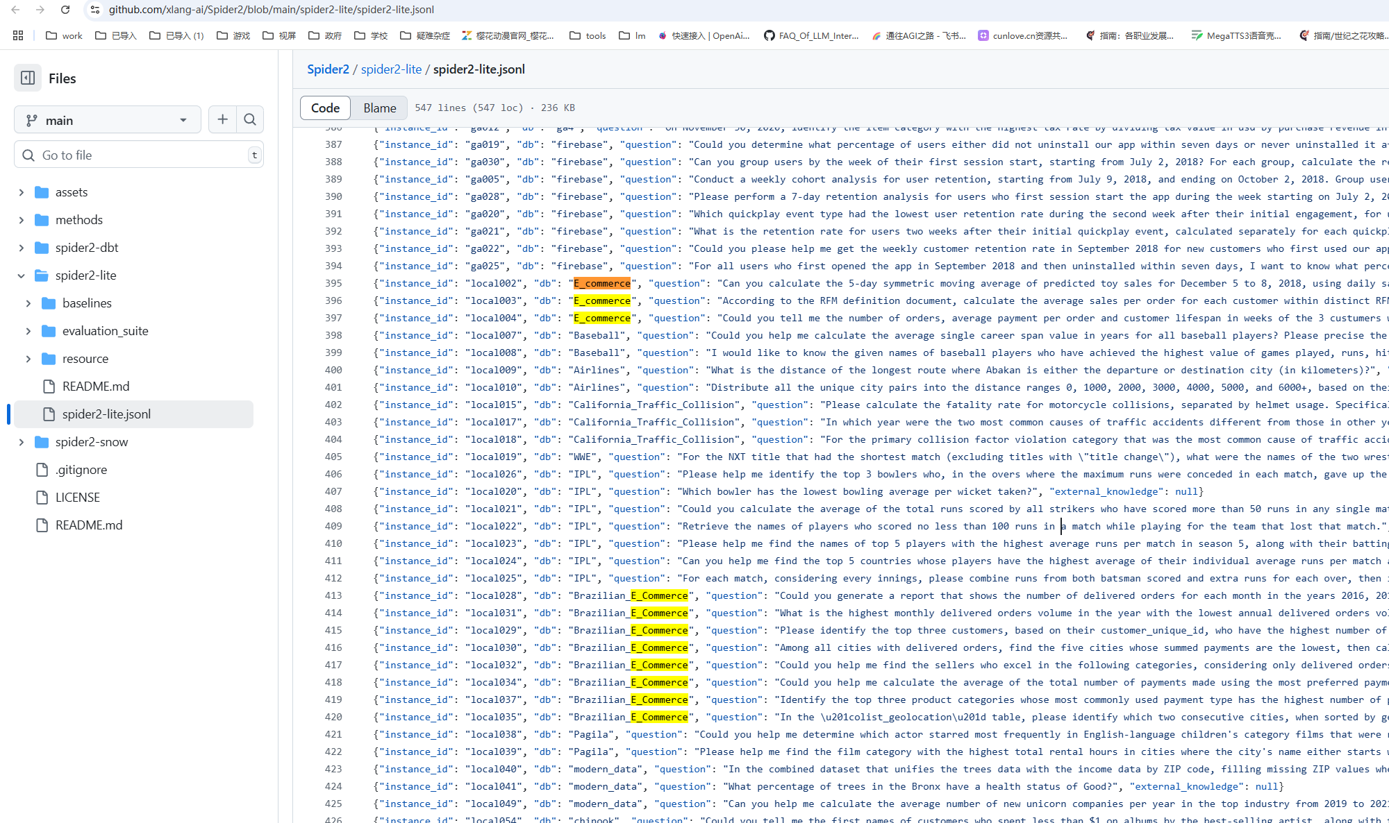1389x823 pixels.
Task: Open the spider2-snow folder
Action: [x=92, y=442]
